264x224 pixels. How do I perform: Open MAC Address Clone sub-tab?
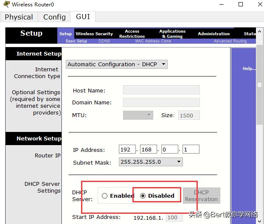[153, 41]
